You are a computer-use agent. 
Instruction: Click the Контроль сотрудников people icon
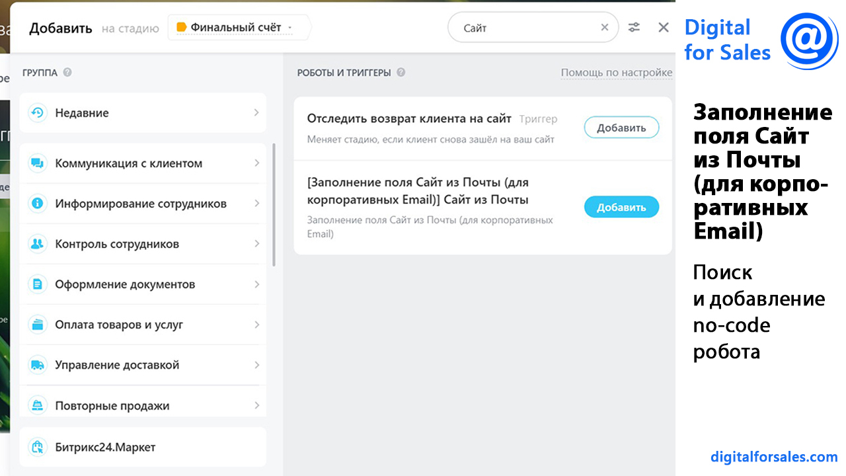coord(38,244)
